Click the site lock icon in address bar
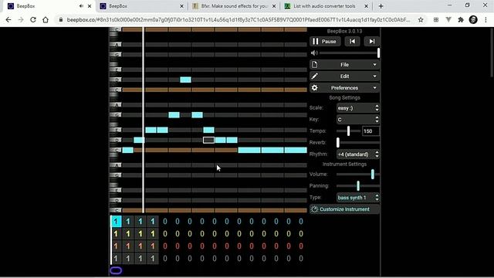This screenshot has width=494, height=278. 60,19
